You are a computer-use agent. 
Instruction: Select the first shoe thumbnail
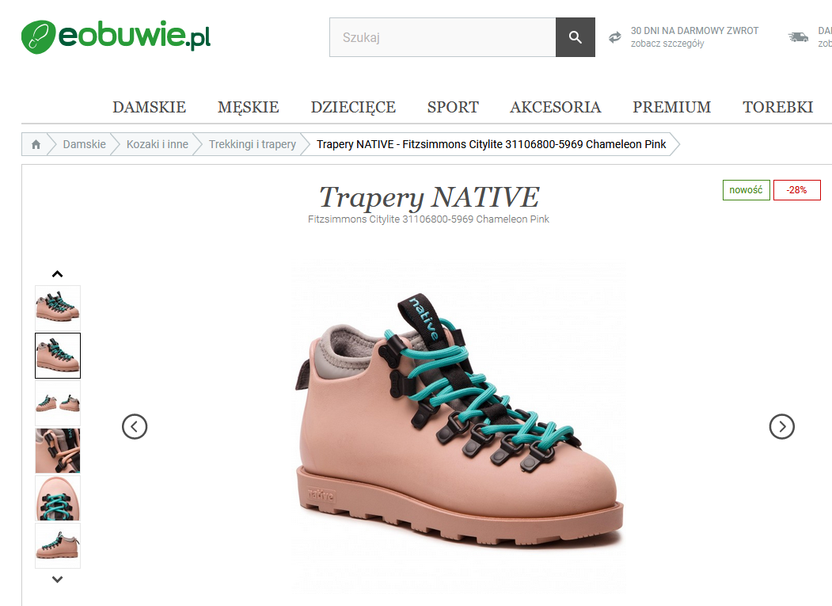pyautogui.click(x=58, y=308)
